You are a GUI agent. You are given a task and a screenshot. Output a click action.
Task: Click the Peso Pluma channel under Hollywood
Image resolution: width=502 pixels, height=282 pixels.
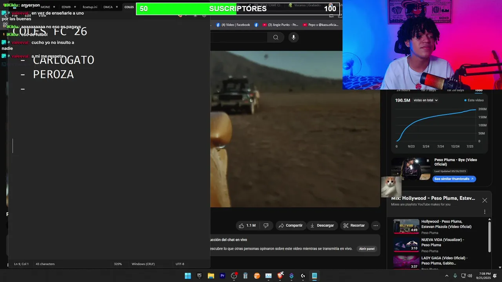point(430,233)
